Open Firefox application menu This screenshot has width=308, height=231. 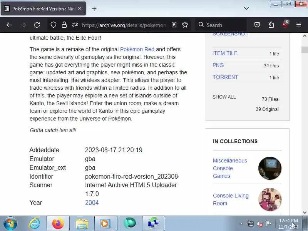(x=299, y=25)
